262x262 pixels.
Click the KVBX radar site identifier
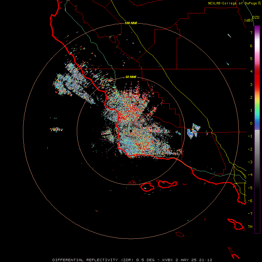[x=168, y=260]
